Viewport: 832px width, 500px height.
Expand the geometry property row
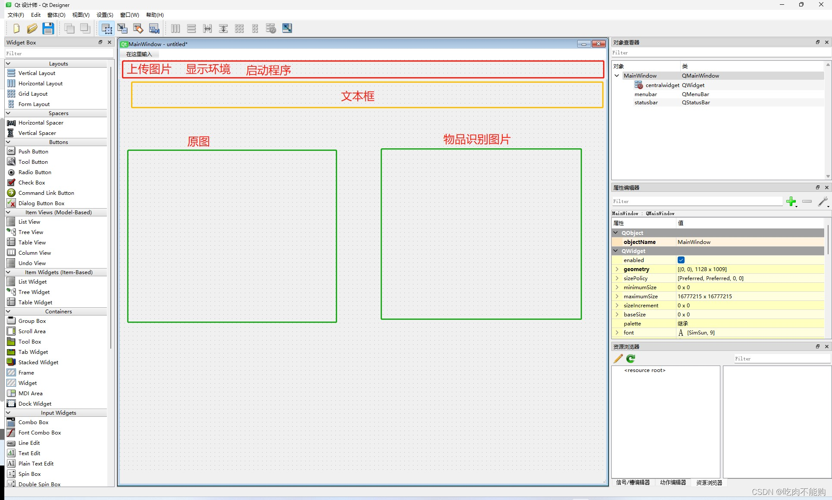click(617, 269)
